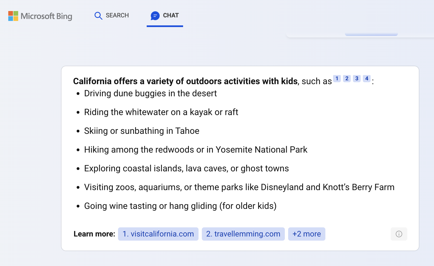Open the info icon near Learn more
Screen dimensions: 434x266
pos(399,234)
